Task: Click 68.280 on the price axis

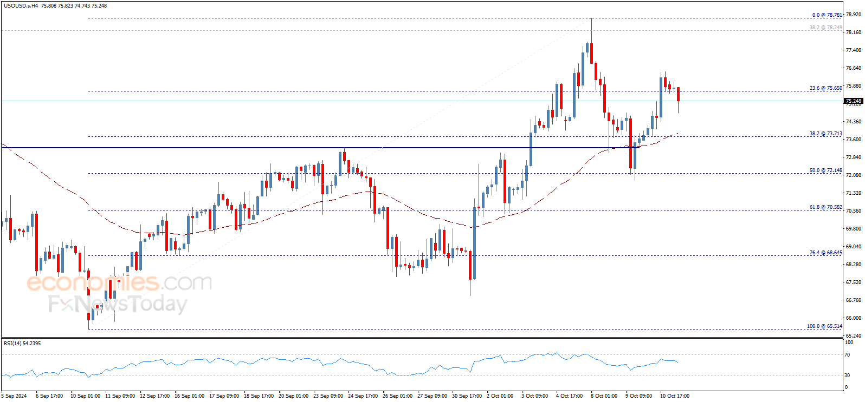Action: [x=854, y=265]
